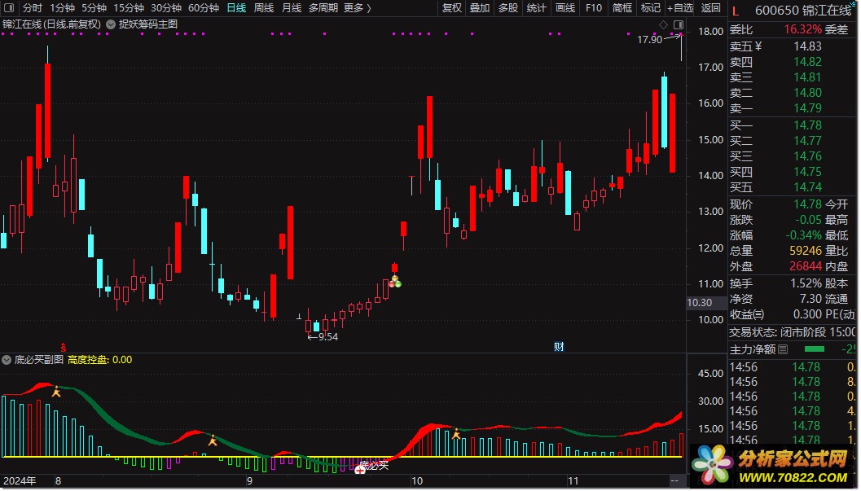Click the L margin-trading label icon
861x491 pixels.
(736, 11)
